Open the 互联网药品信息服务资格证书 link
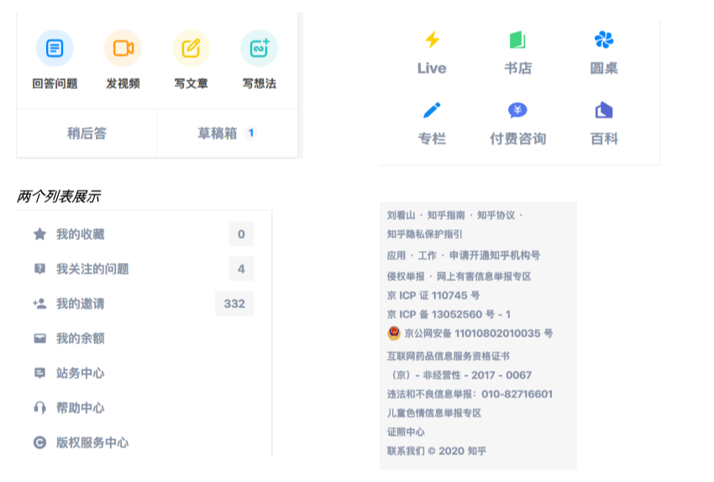This screenshot has height=482, width=714. pos(448,356)
